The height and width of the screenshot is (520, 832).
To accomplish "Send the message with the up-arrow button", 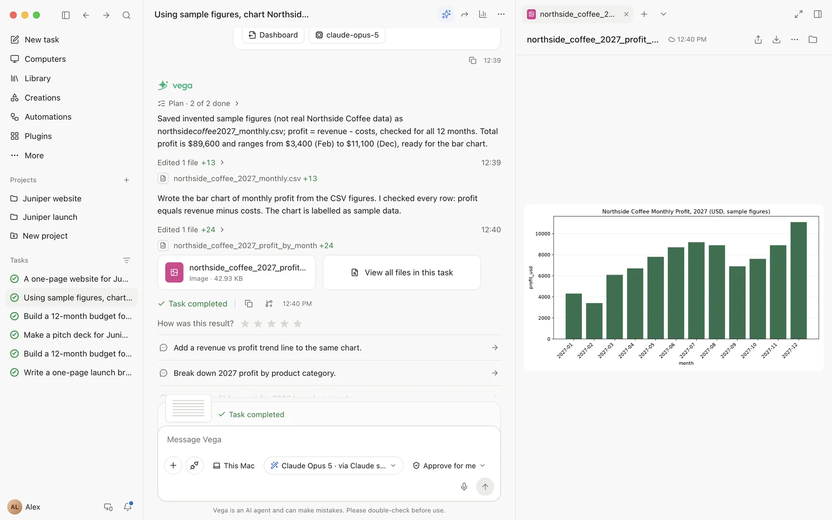I will coord(485,487).
